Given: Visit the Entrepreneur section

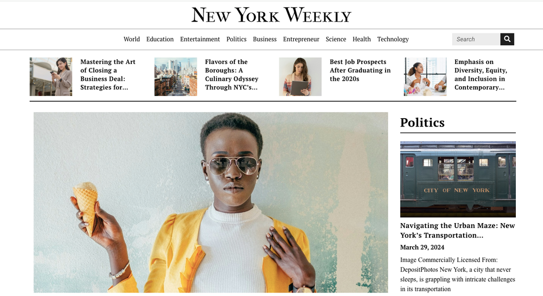Looking at the screenshot, I should coord(301,39).
